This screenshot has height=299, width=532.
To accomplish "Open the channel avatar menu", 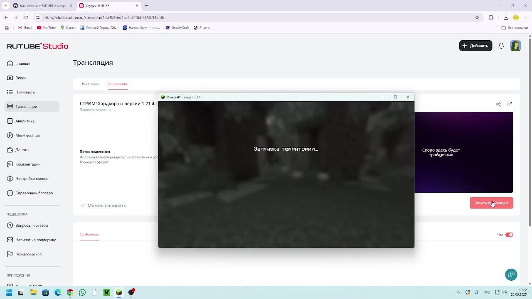I will tap(516, 46).
